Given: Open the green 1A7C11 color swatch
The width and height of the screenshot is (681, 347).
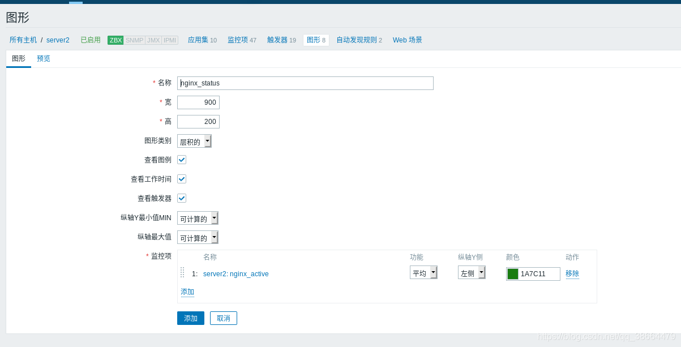Looking at the screenshot, I should tap(513, 274).
